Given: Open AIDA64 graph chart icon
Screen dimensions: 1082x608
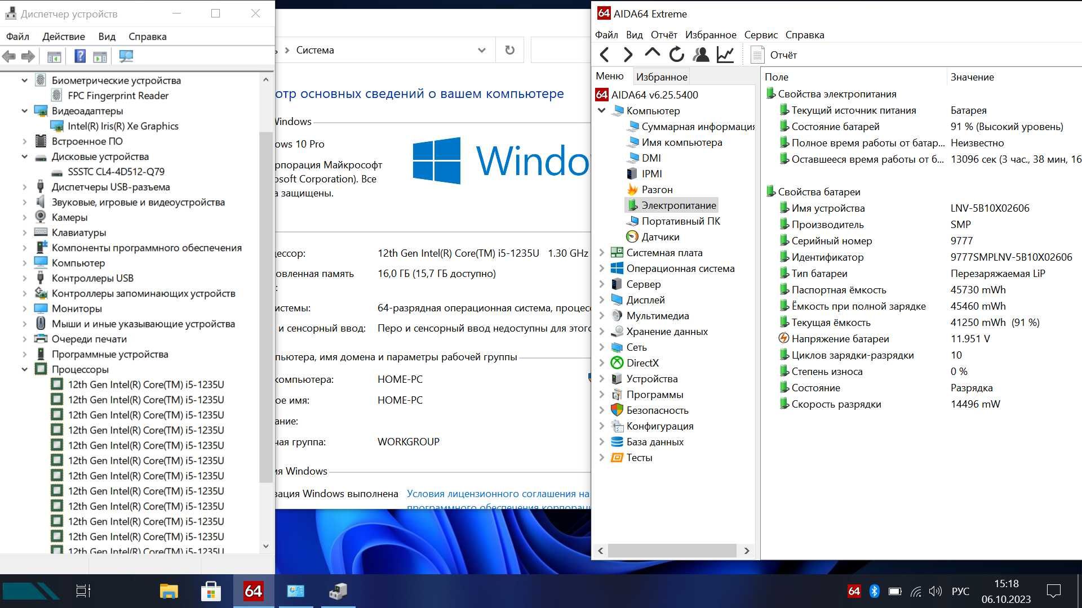Looking at the screenshot, I should click(x=725, y=55).
